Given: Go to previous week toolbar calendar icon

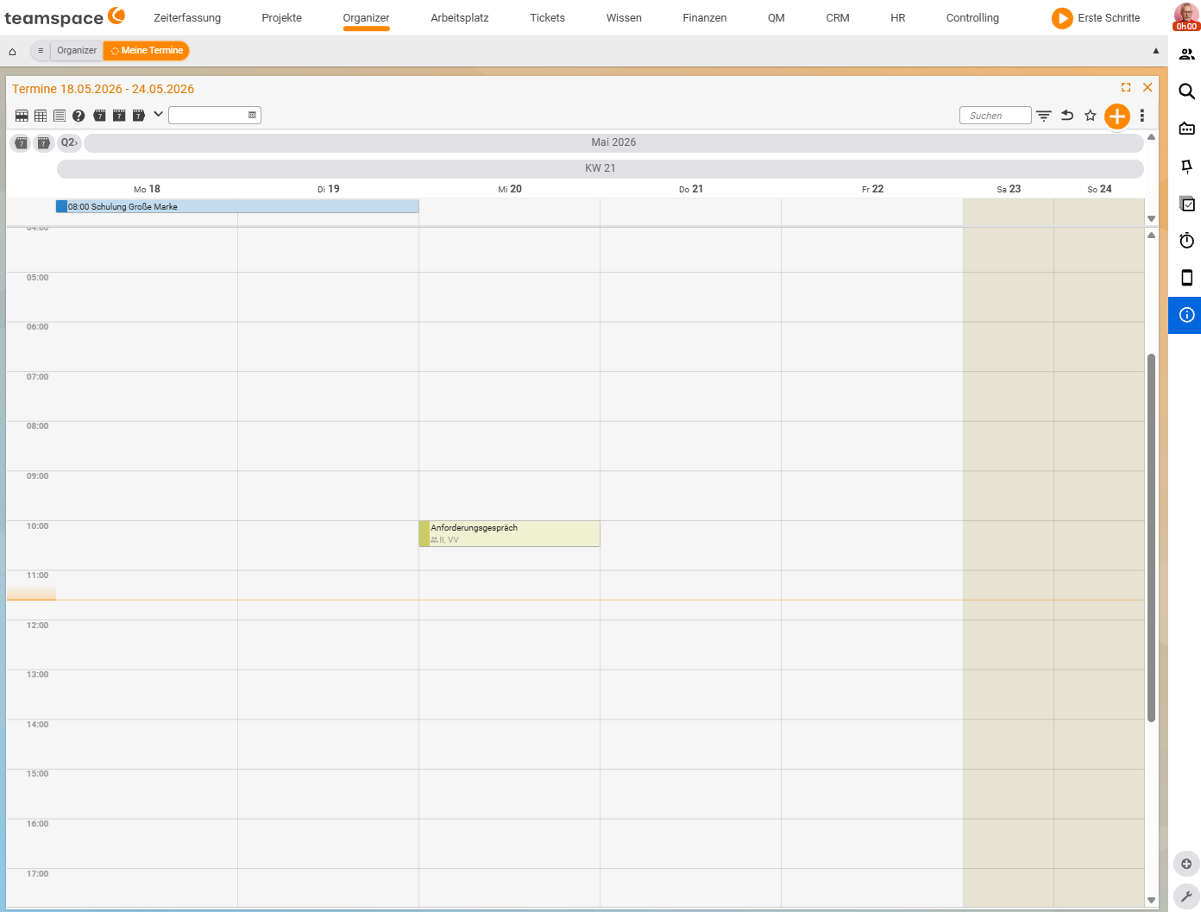Looking at the screenshot, I should 99,116.
